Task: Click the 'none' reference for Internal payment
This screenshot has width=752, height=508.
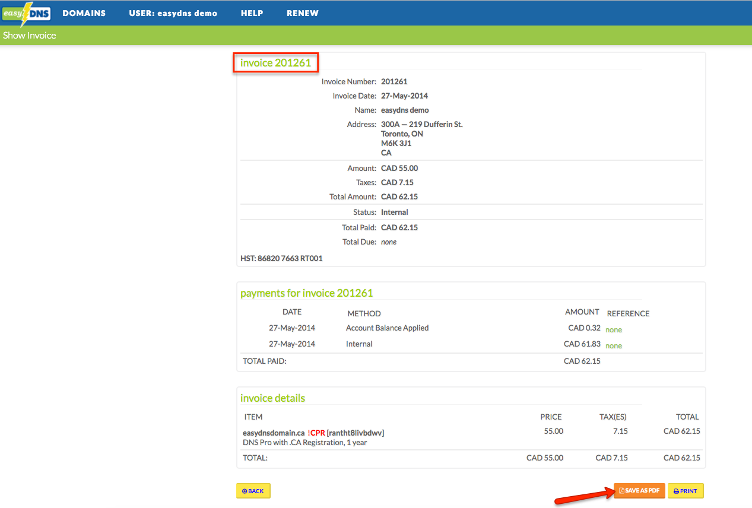Action: (614, 346)
